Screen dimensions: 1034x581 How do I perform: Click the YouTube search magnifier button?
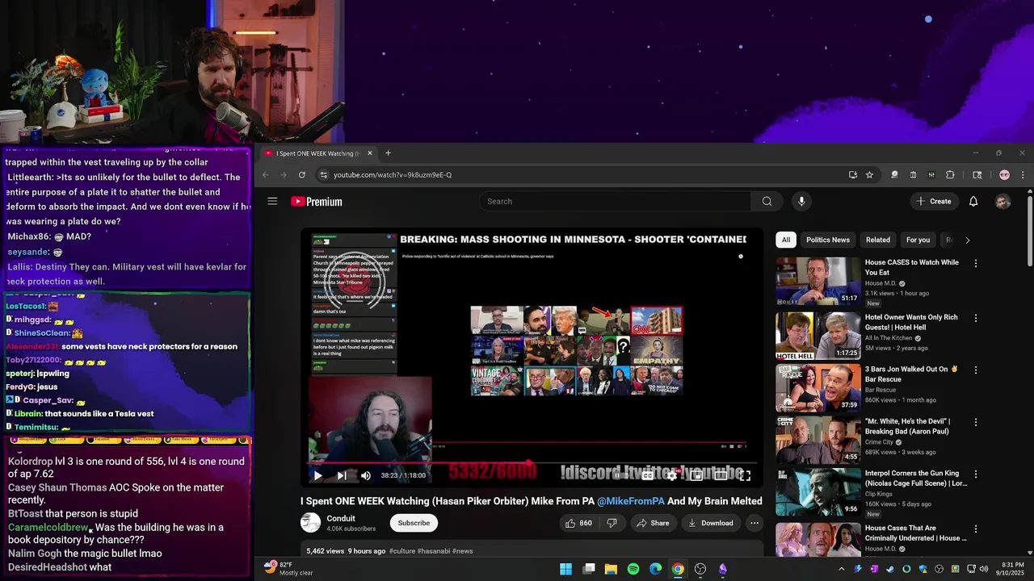tap(767, 201)
